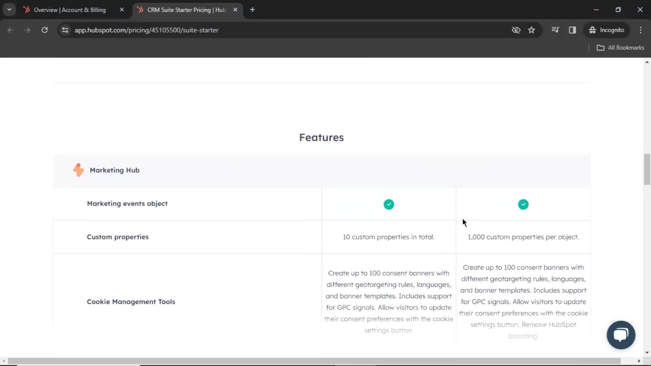Image resolution: width=651 pixels, height=366 pixels.
Task: Click consent banners text mentioning 'Remove HubSpot branding'
Action: coord(523,302)
